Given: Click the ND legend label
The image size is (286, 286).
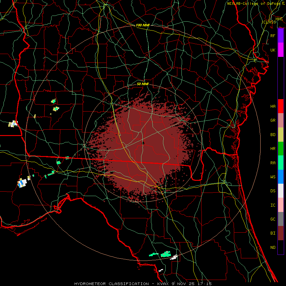Looking at the screenshot, I should click(x=273, y=247).
